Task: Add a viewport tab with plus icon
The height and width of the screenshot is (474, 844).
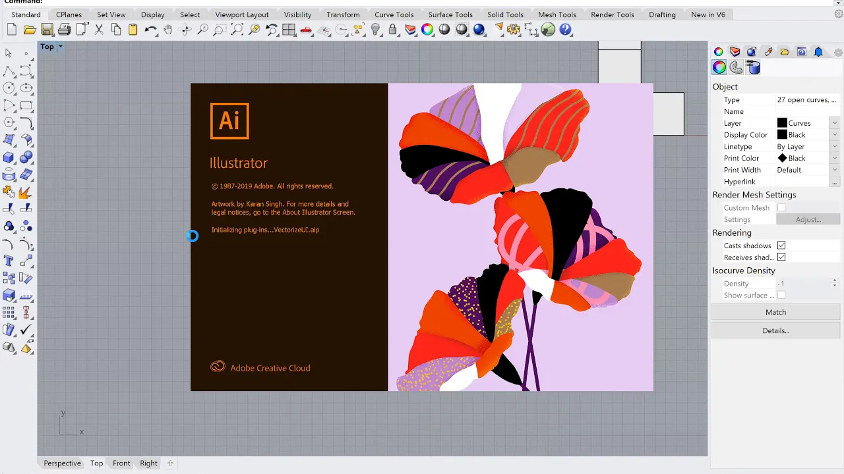Action: click(x=170, y=463)
